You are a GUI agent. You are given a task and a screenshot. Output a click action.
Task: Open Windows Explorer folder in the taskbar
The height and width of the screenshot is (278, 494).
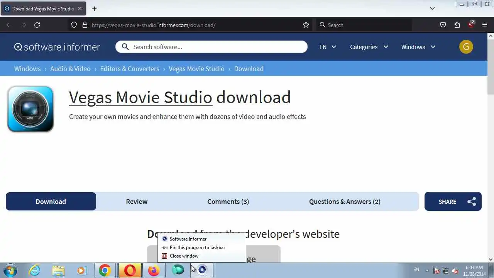pyautogui.click(x=58, y=271)
